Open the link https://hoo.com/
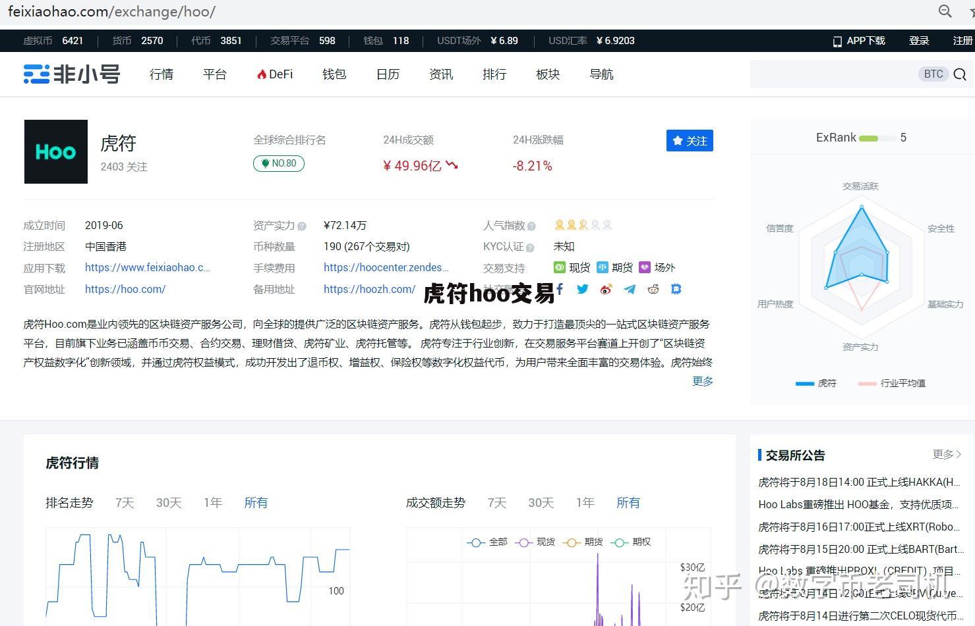Image resolution: width=975 pixels, height=626 pixels. (x=125, y=289)
